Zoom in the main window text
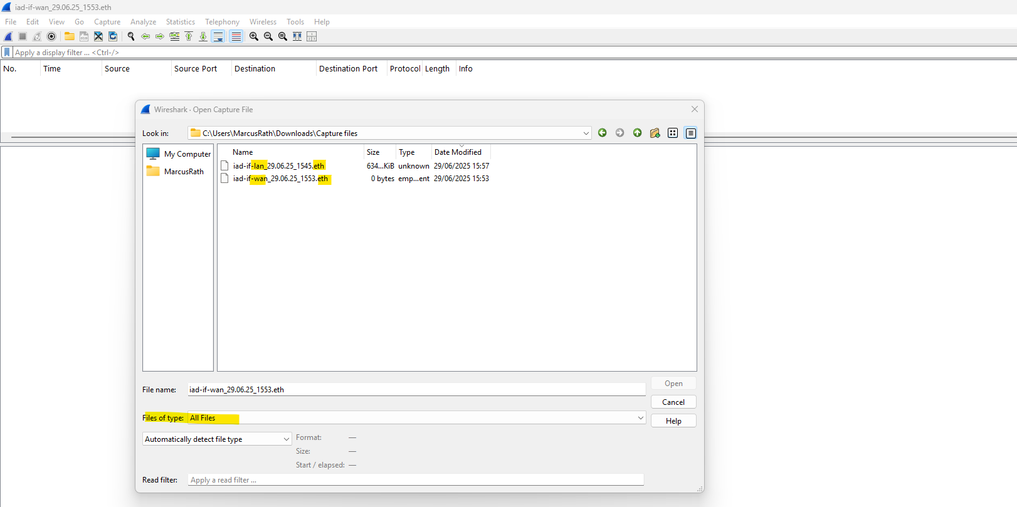The width and height of the screenshot is (1017, 507). (x=254, y=36)
